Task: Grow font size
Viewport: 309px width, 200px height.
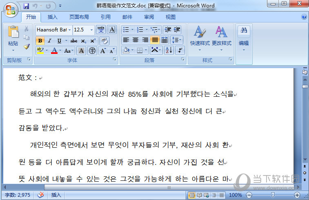Action: point(103,51)
